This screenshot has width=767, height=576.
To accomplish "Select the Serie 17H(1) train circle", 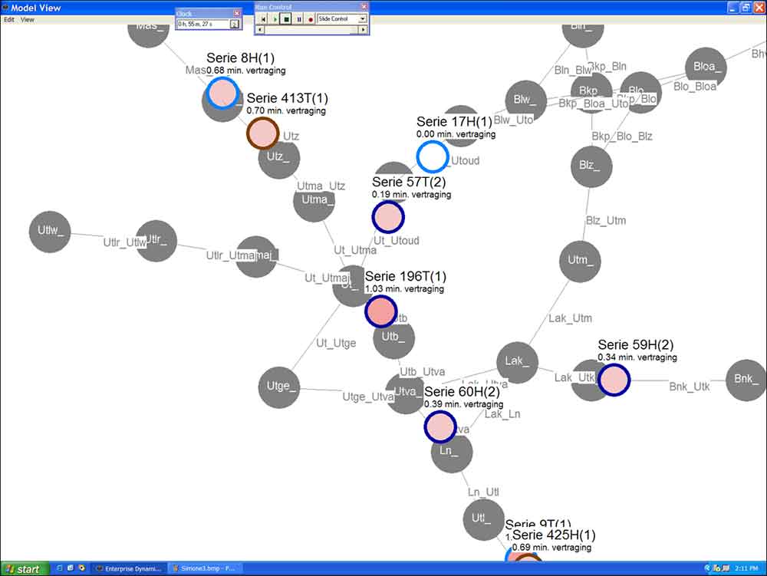I will tap(432, 156).
